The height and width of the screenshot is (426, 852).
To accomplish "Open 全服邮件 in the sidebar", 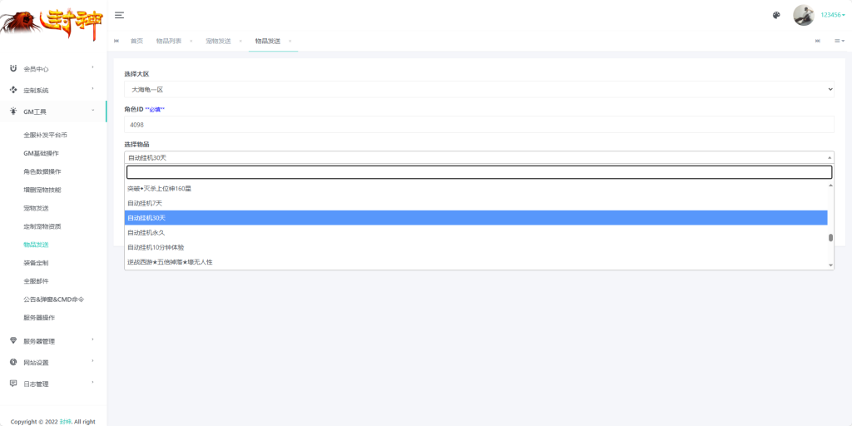I will tap(36, 281).
